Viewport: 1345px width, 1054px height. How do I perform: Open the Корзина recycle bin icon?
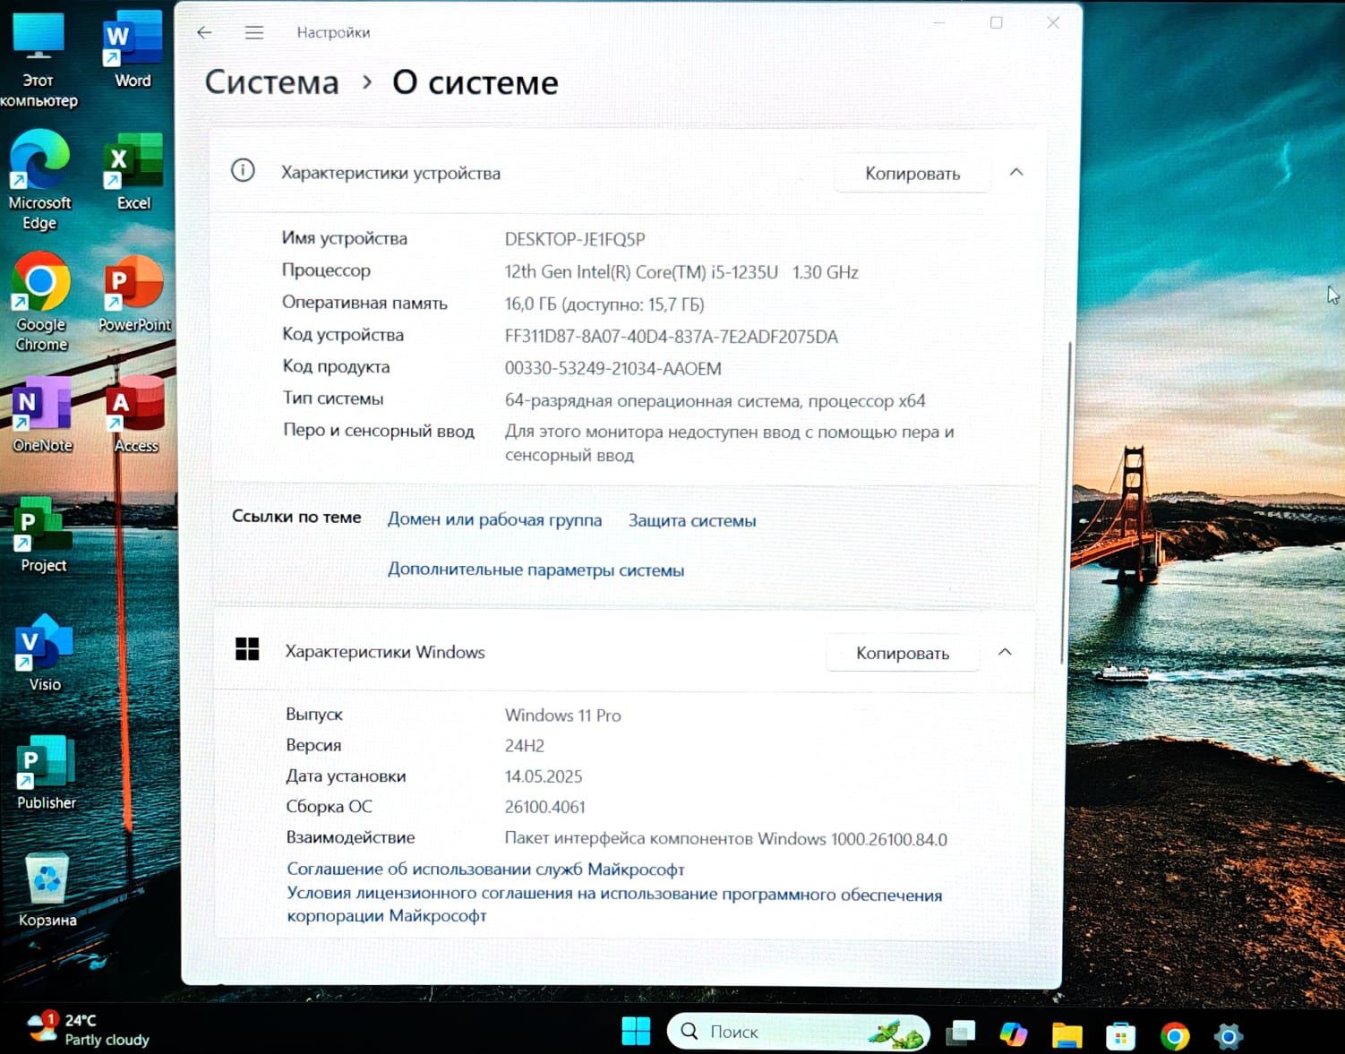47,889
